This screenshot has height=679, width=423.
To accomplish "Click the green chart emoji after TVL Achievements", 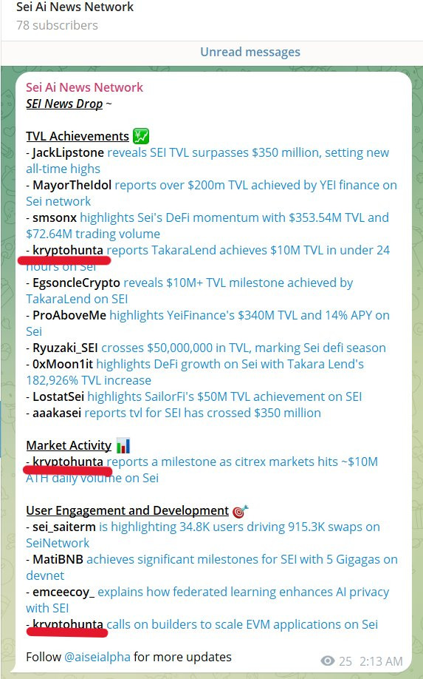I will coord(141,136).
